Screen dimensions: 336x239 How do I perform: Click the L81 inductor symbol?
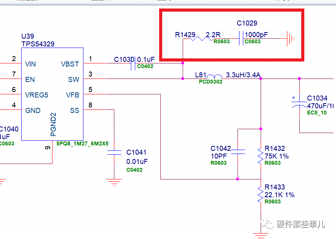click(215, 76)
